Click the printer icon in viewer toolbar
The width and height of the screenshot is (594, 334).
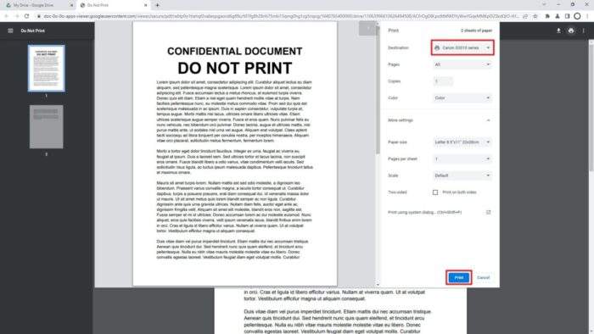pyautogui.click(x=571, y=31)
